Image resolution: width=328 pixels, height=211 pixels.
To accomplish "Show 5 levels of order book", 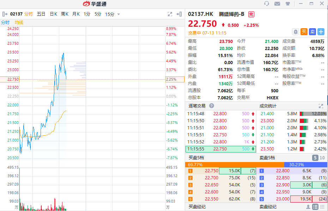I will click(x=315, y=158).
